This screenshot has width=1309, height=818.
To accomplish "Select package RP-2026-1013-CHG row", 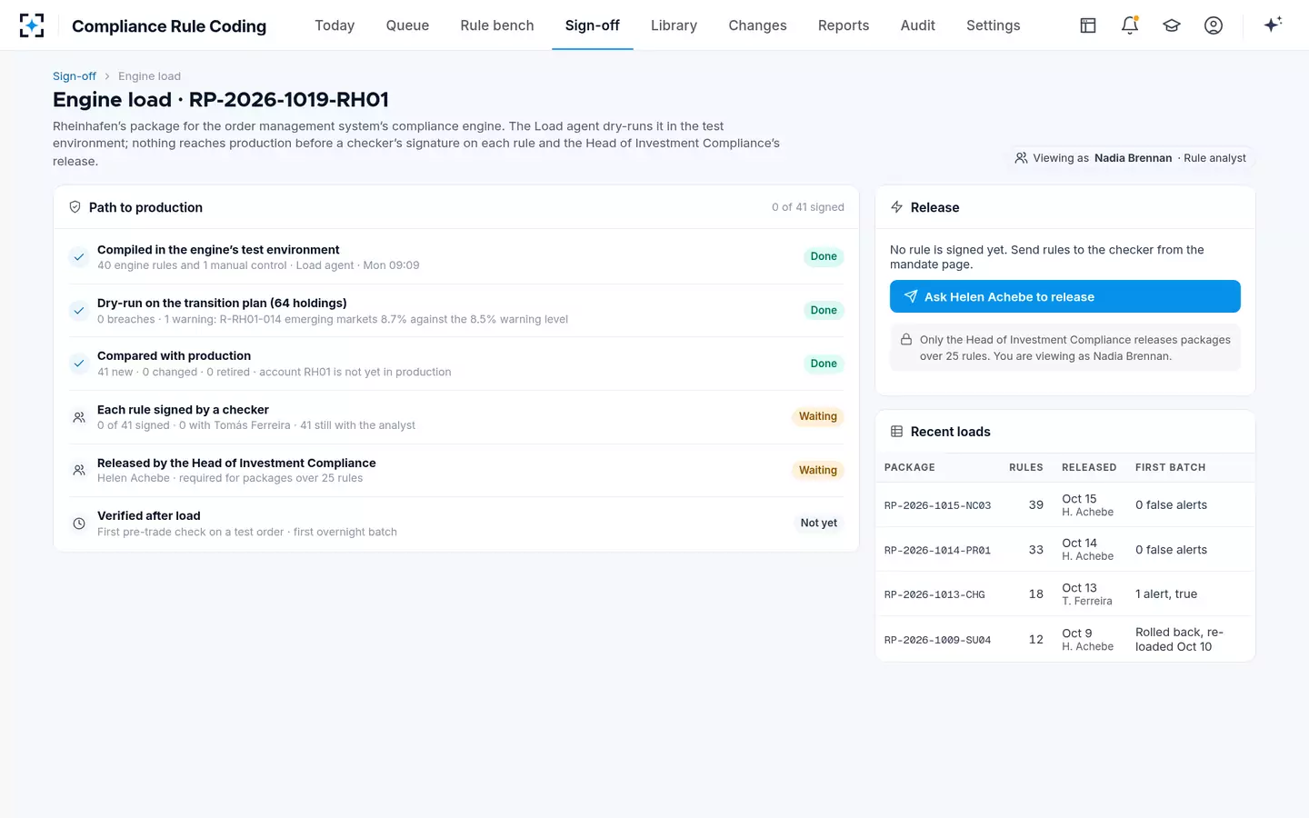I will 1065,594.
